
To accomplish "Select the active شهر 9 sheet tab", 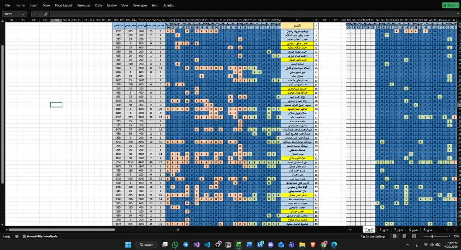I will click(x=369, y=229).
